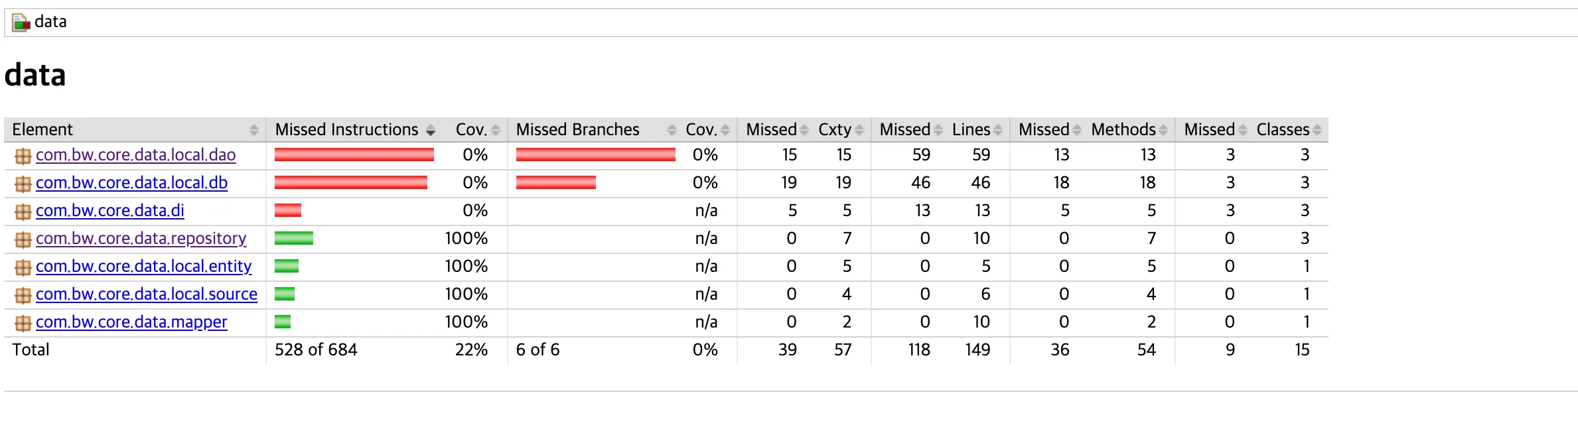Click package icon beside com.bw.core.data.mapper
The width and height of the screenshot is (1578, 443).
(23, 323)
